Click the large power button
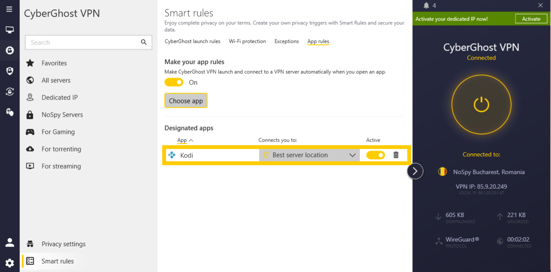This screenshot has height=272, width=551. [x=481, y=104]
